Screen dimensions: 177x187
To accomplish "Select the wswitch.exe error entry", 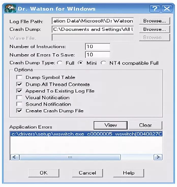I will [86, 134].
